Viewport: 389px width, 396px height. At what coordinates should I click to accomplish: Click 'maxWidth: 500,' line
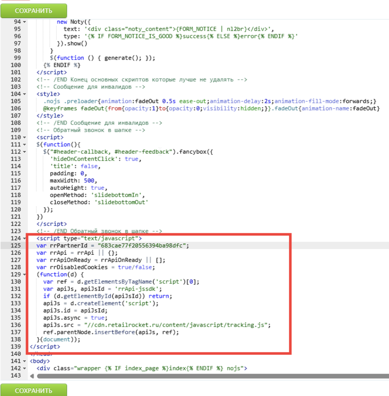click(x=73, y=180)
